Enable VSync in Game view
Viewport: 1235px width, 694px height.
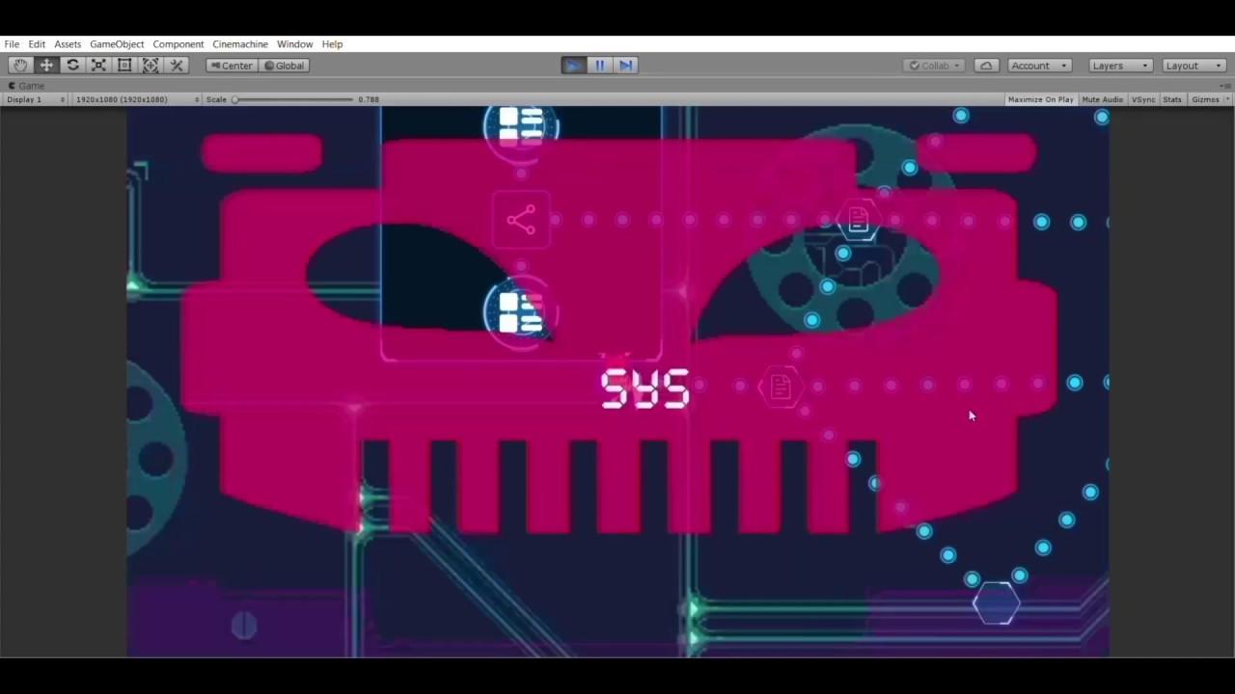(x=1143, y=99)
